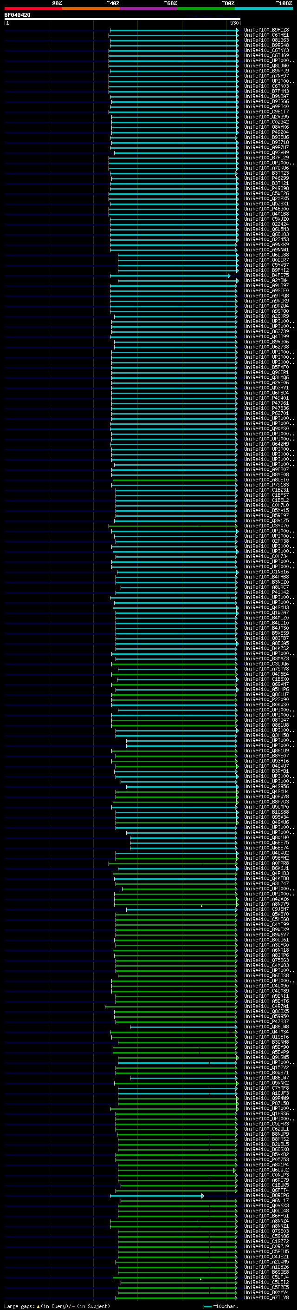Viewport: 297px width, 1310px height.
Task: Select the UniRef100_Q2XPX5 entry
Action: coord(266,199)
